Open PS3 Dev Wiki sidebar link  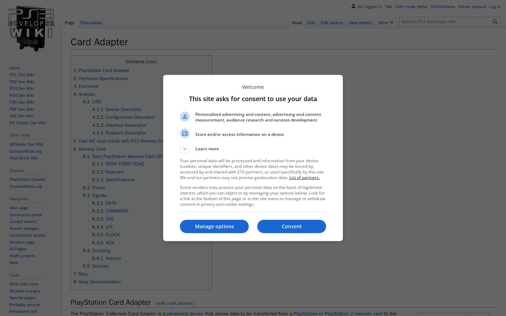tap(22, 88)
